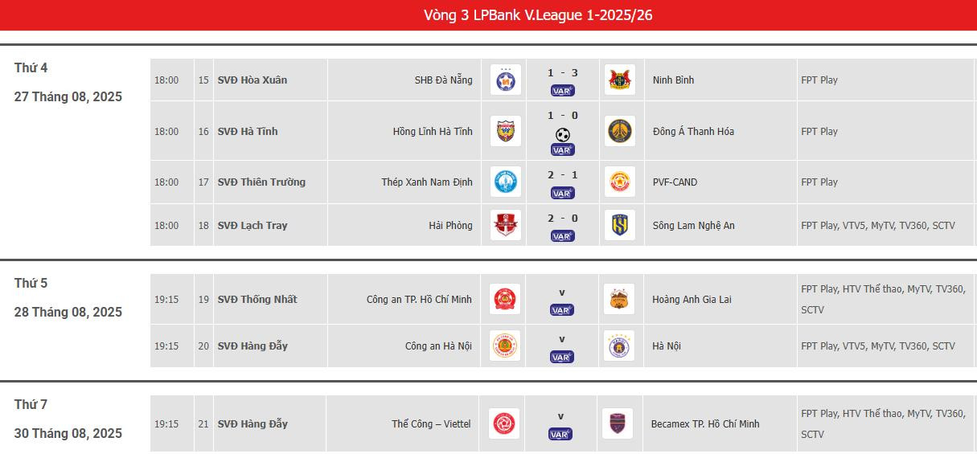Image resolution: width=977 pixels, height=454 pixels.
Task: Click the Sông Lam Nghệ An club logo
Action: 619,225
